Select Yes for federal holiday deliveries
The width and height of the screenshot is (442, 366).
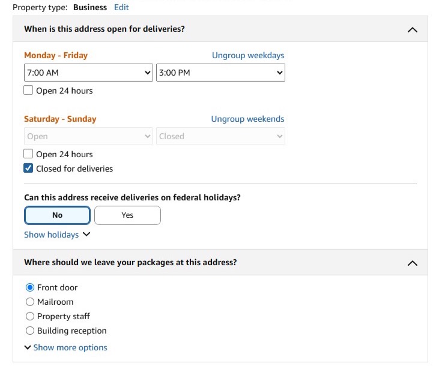click(x=127, y=215)
